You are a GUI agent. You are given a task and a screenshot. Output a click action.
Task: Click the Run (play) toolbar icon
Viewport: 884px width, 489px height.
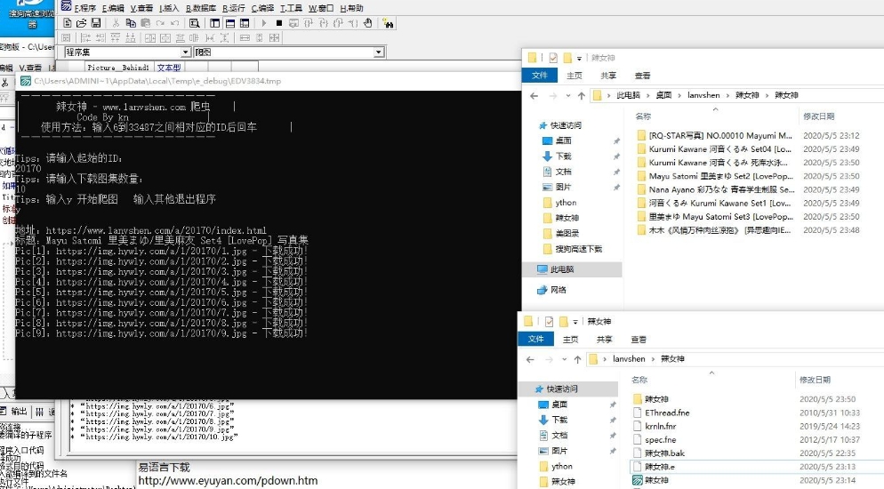[x=265, y=22]
